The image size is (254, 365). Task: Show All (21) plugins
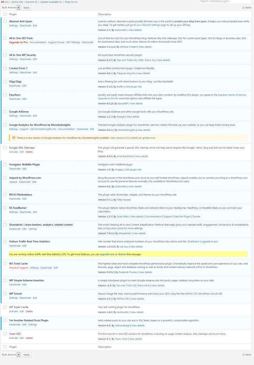[x=5, y=2]
